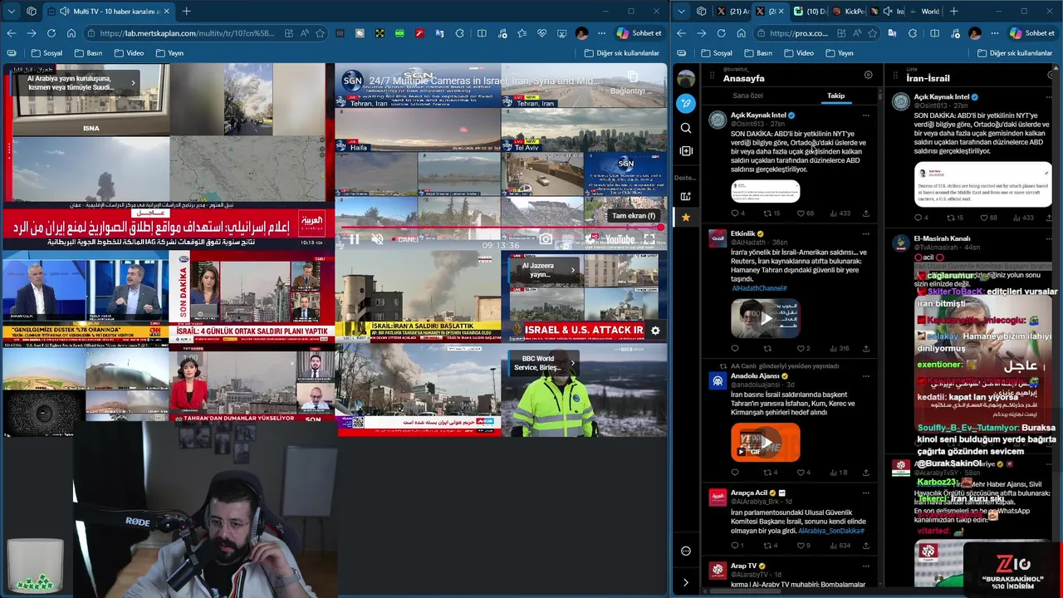The width and height of the screenshot is (1063, 598).
Task: Open Diğer sık kullanılanlar folder in X Pro window
Action: click(1015, 53)
